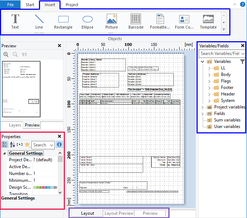The image size is (247, 218).
Task: Switch to the Project ribbon tab
Action: [x=72, y=5]
